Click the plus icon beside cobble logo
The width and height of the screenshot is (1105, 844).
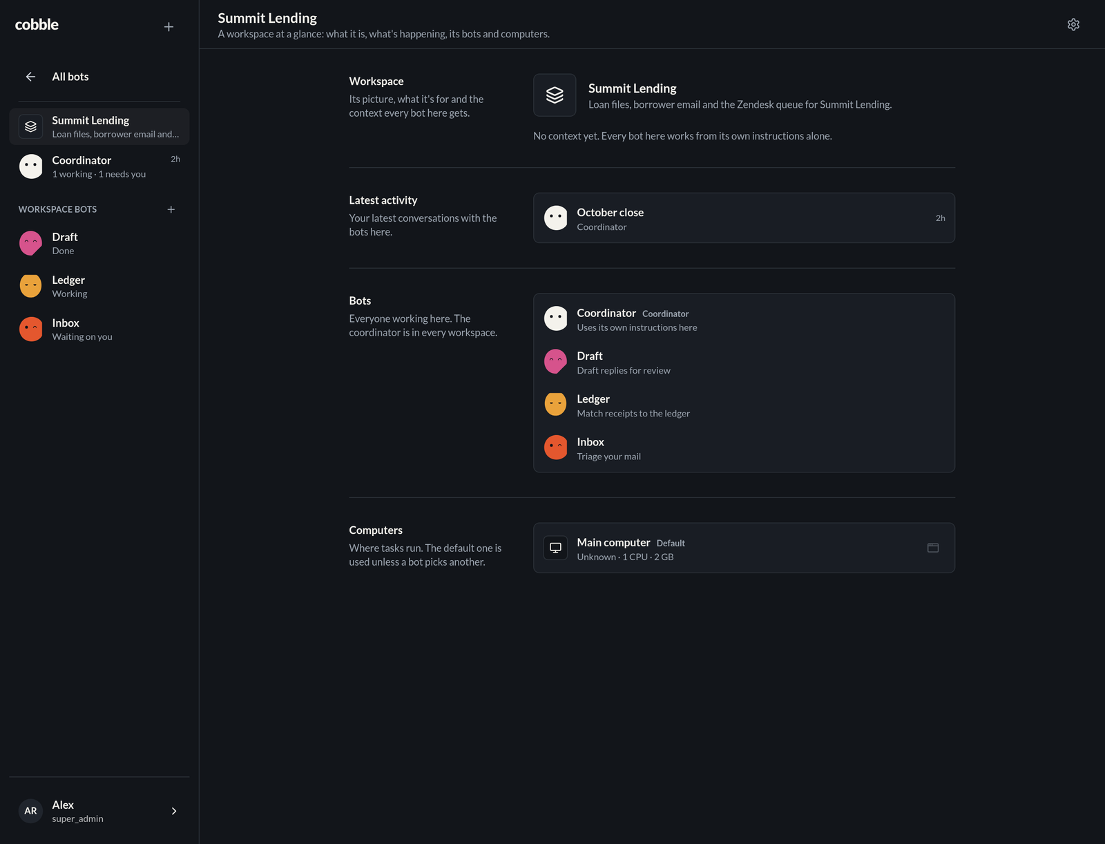coord(169,26)
